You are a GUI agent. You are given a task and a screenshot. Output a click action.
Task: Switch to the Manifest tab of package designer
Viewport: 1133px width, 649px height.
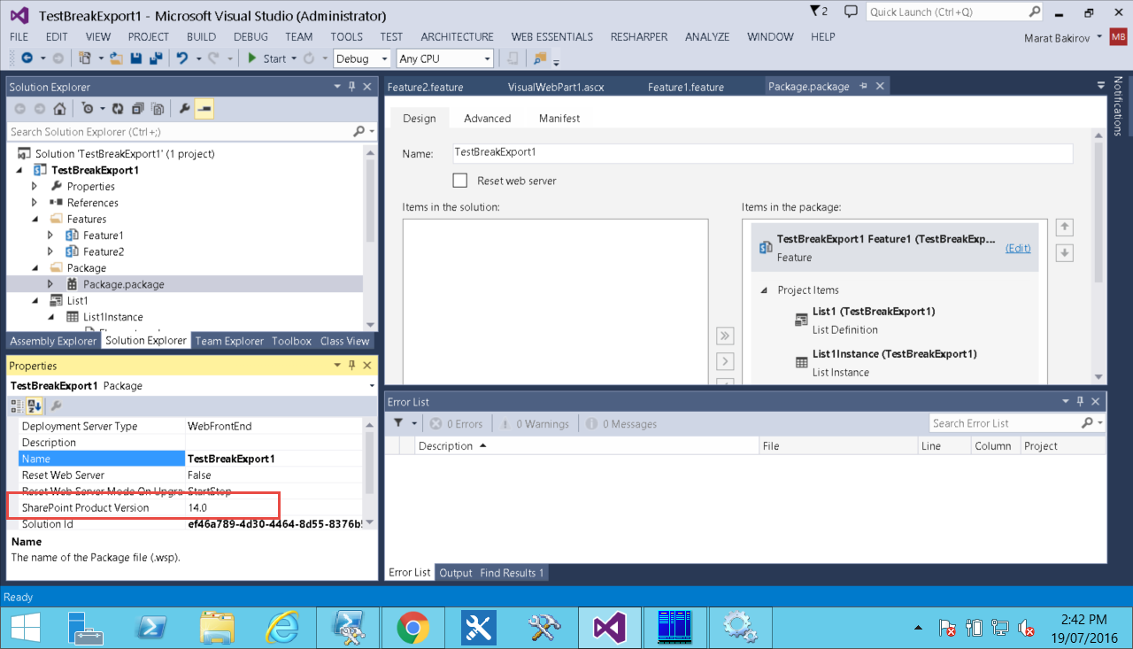click(559, 119)
